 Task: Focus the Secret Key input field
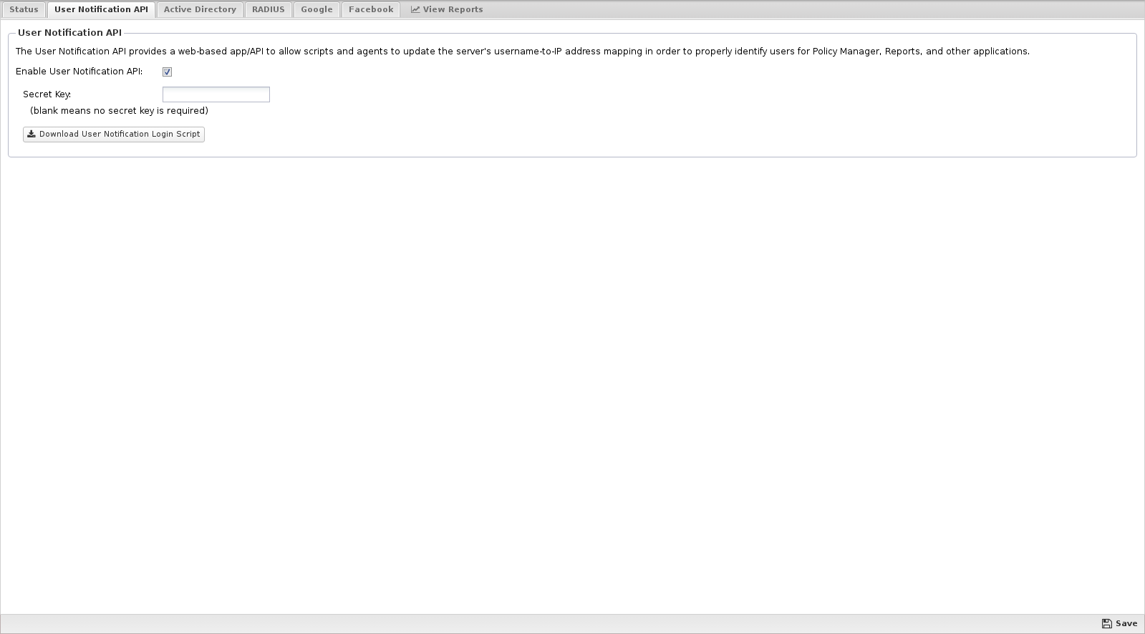pyautogui.click(x=216, y=94)
